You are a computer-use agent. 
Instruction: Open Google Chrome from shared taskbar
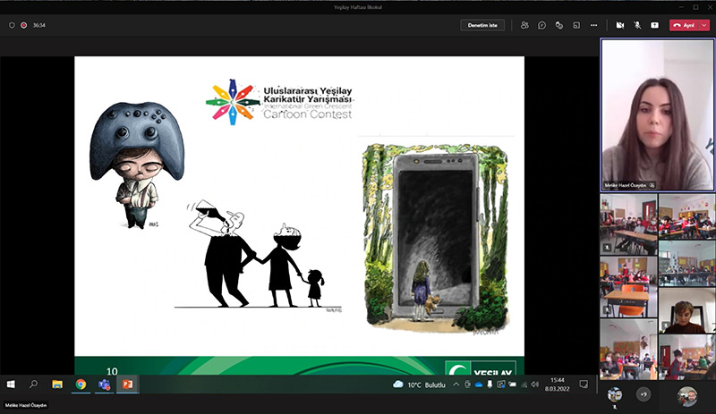coord(81,384)
